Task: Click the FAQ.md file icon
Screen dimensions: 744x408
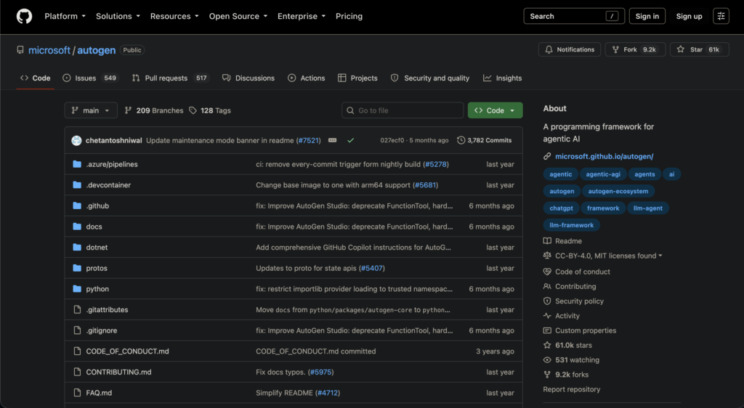Action: (x=77, y=393)
